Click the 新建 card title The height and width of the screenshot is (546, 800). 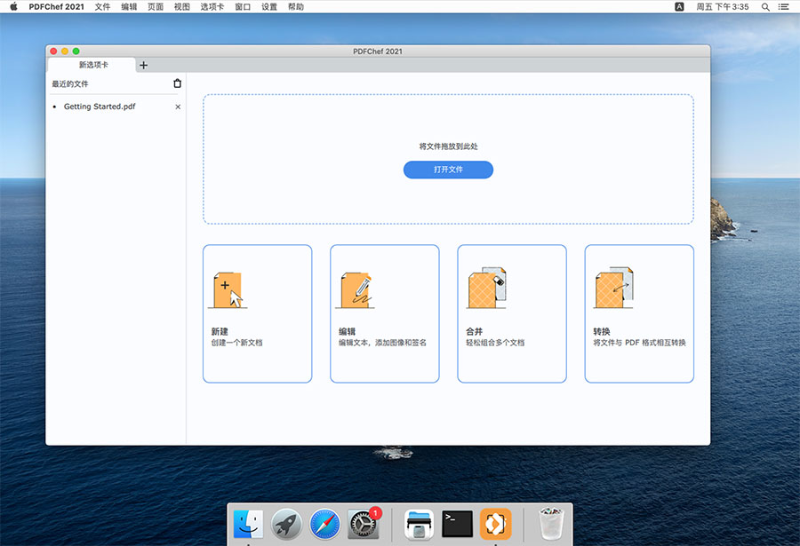pyautogui.click(x=220, y=331)
